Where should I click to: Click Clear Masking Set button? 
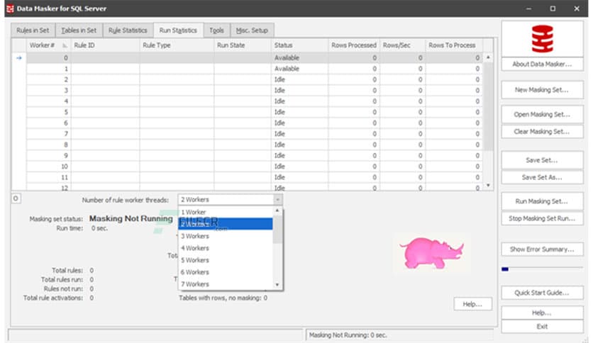pos(542,131)
